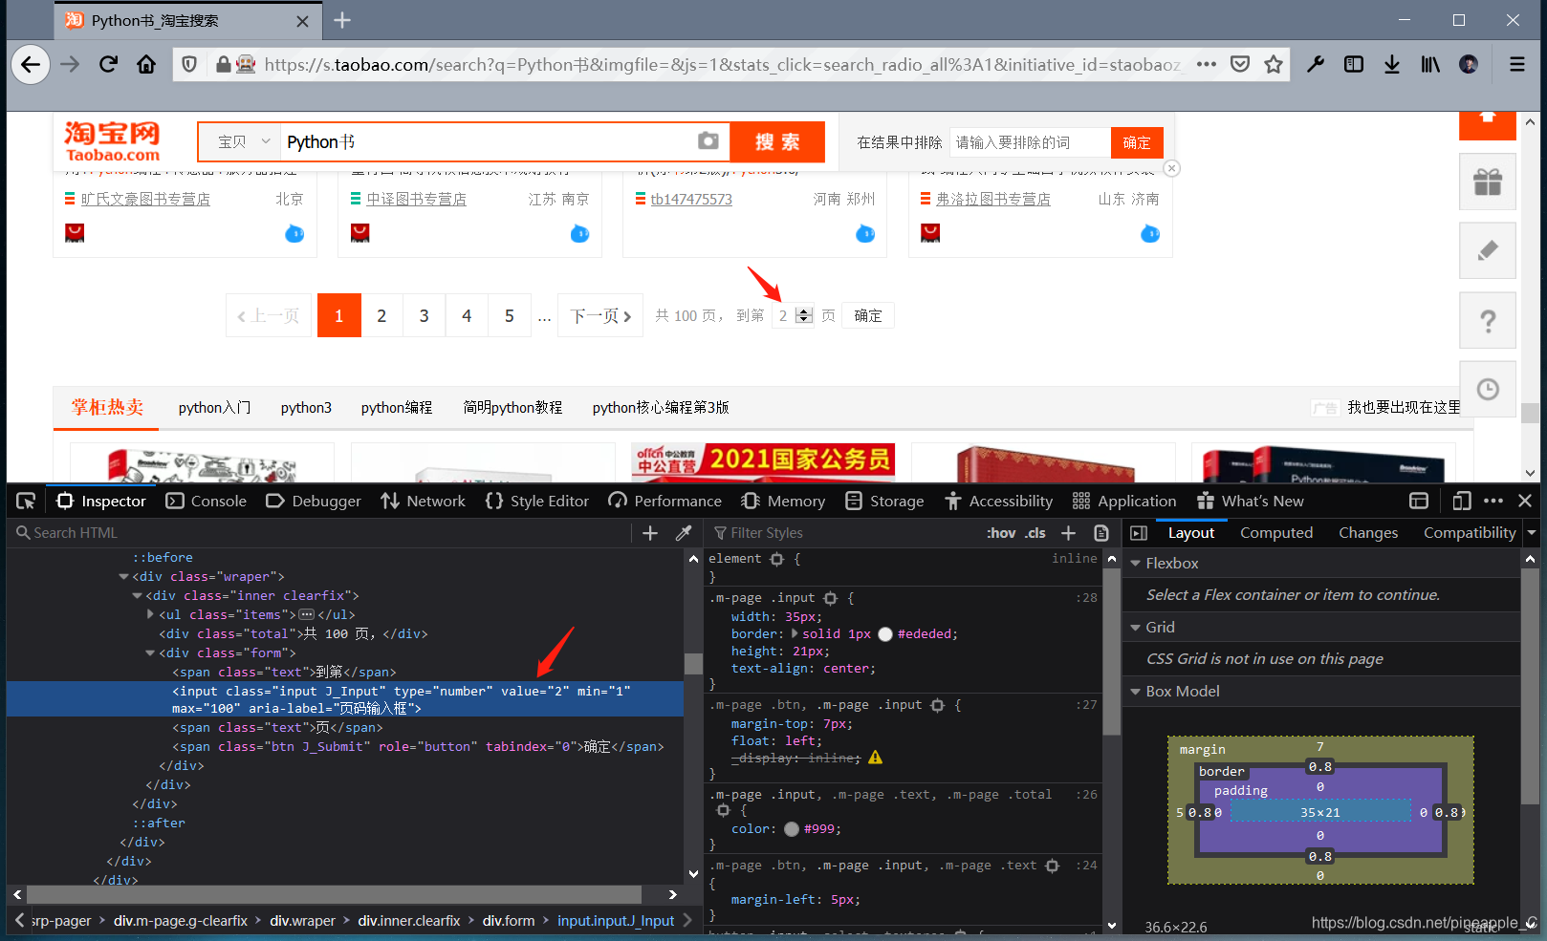Toggle responsive design mode icon

tap(1461, 501)
